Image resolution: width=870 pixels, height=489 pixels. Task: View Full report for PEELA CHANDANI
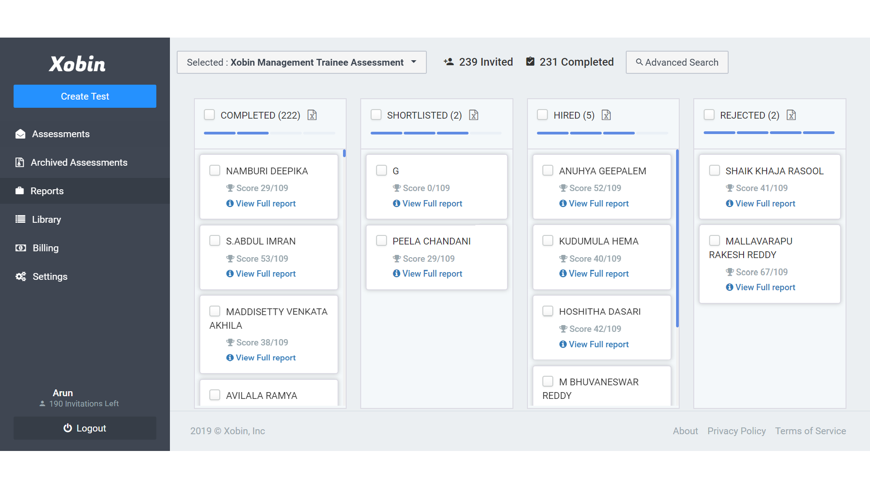(x=432, y=273)
